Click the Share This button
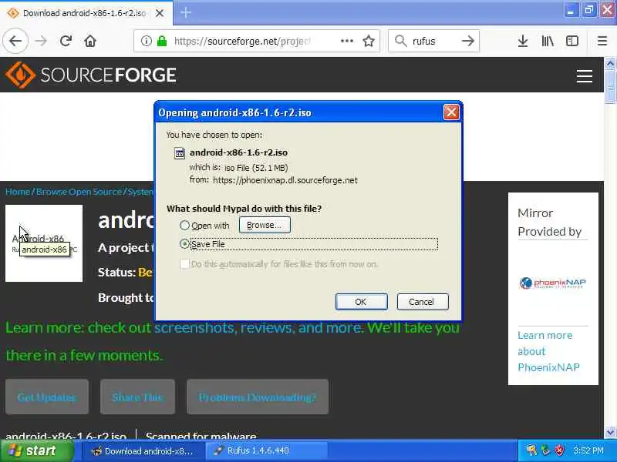The width and height of the screenshot is (617, 462). point(137,397)
